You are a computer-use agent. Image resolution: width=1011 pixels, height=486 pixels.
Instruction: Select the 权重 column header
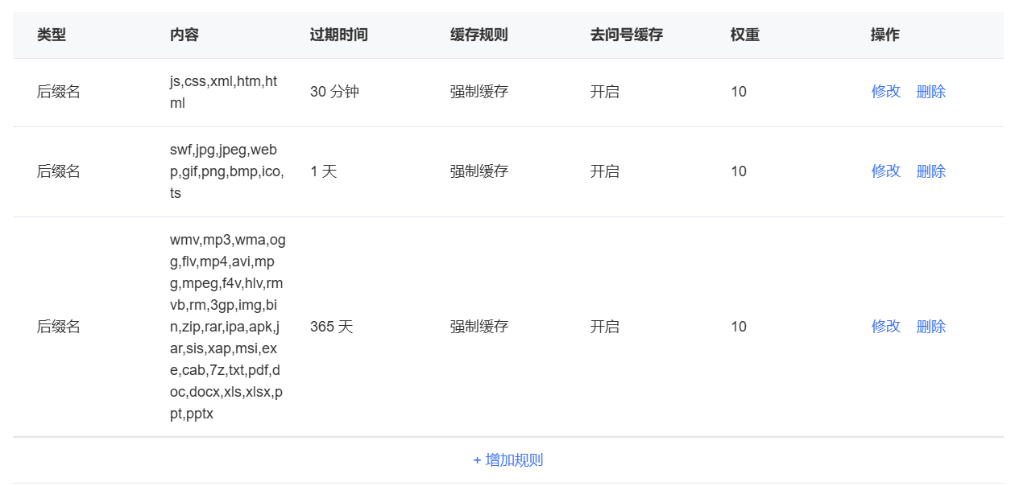click(745, 35)
